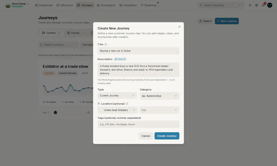Open the presentation screen icon in header
277x166 pixels.
257,5
